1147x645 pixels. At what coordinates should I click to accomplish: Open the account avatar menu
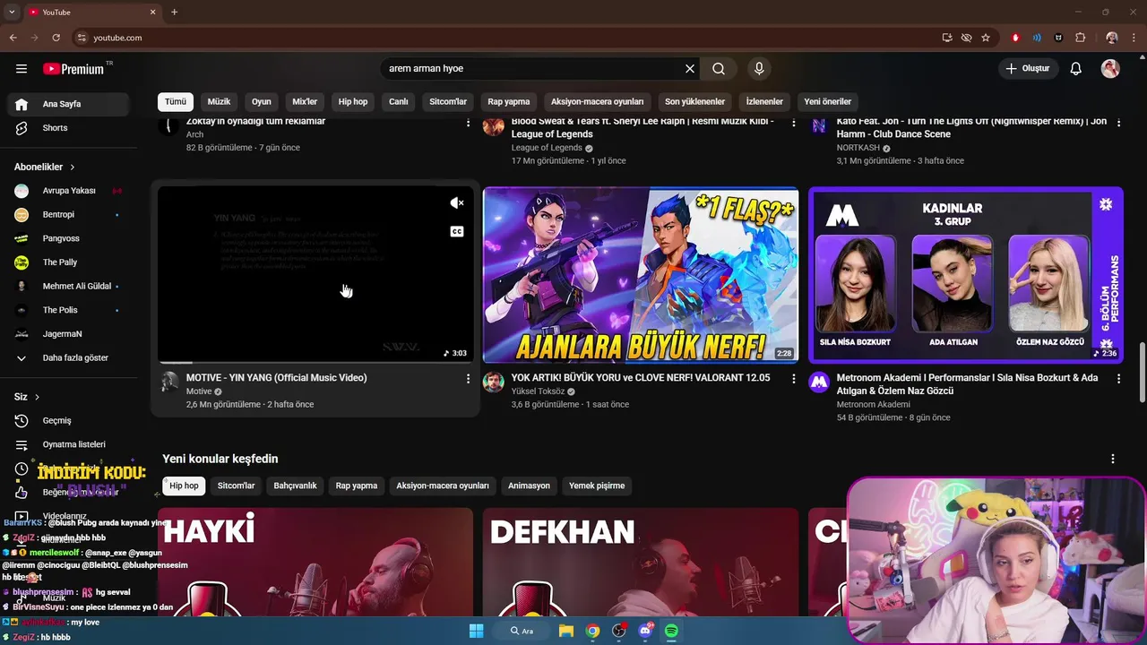(1110, 69)
